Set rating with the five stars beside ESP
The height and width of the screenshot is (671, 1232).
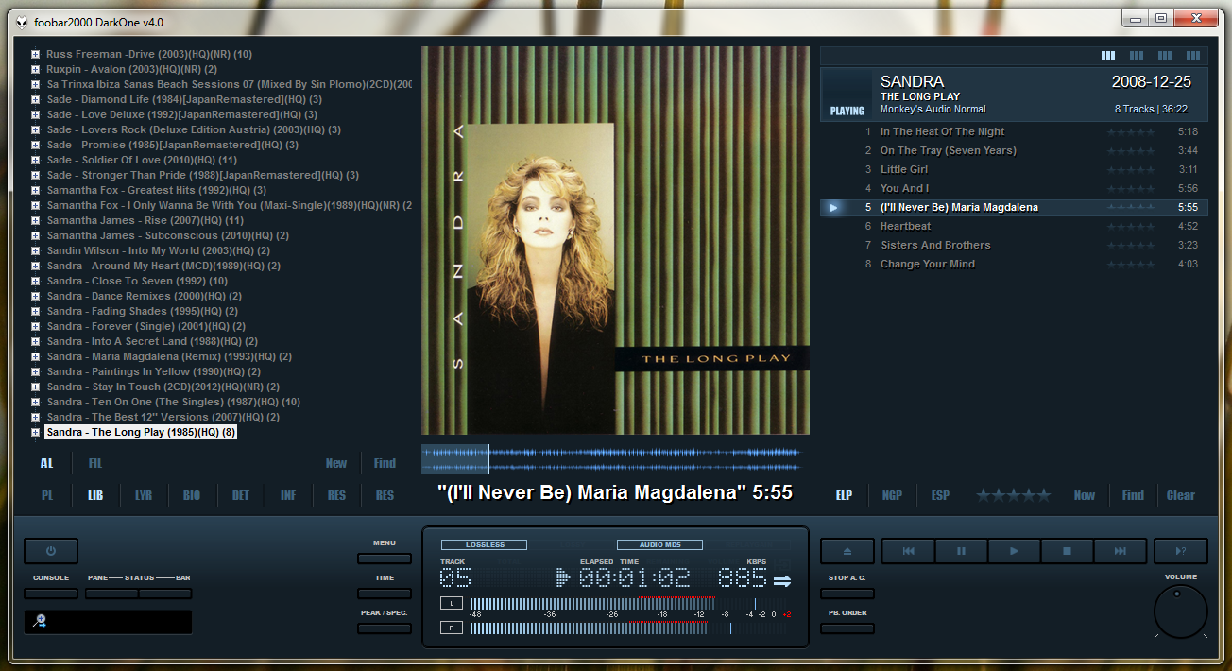click(1013, 495)
